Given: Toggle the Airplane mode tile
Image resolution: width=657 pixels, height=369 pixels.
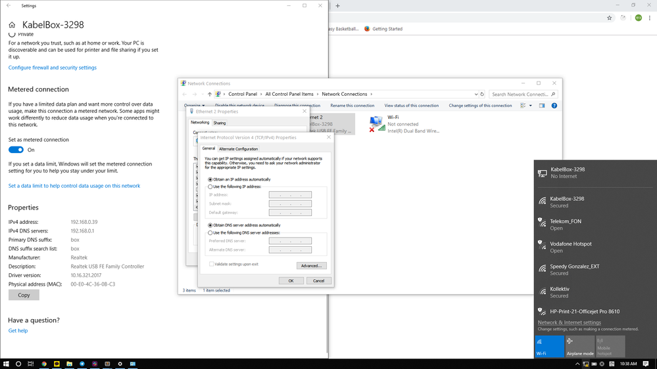Looking at the screenshot, I should point(580,347).
